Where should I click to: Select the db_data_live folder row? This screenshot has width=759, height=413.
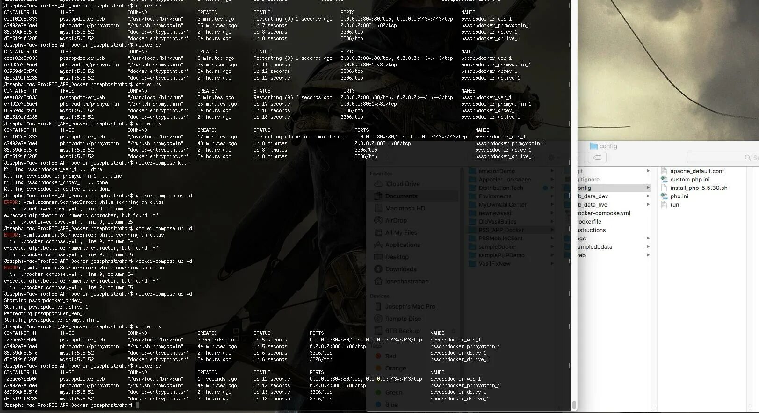click(x=614, y=205)
